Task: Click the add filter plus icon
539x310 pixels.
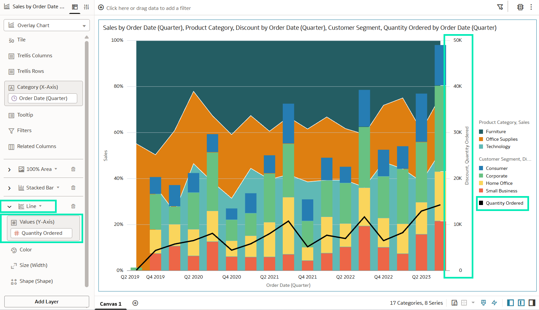Action: (x=101, y=8)
